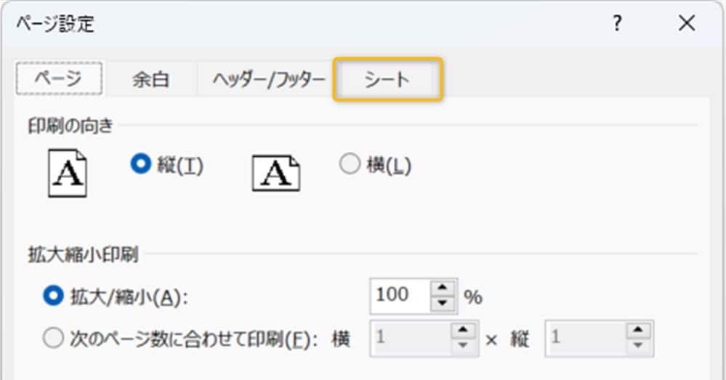Select the 縦(T) portrait radio button
Viewport: 726px width, 380px height.
(x=140, y=165)
